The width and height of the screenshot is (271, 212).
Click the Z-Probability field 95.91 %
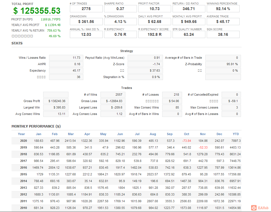pyautogui.click(x=223, y=64)
